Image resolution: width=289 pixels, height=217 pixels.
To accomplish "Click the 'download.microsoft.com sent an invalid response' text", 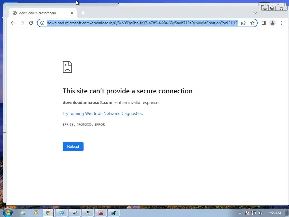I will coord(111,103).
